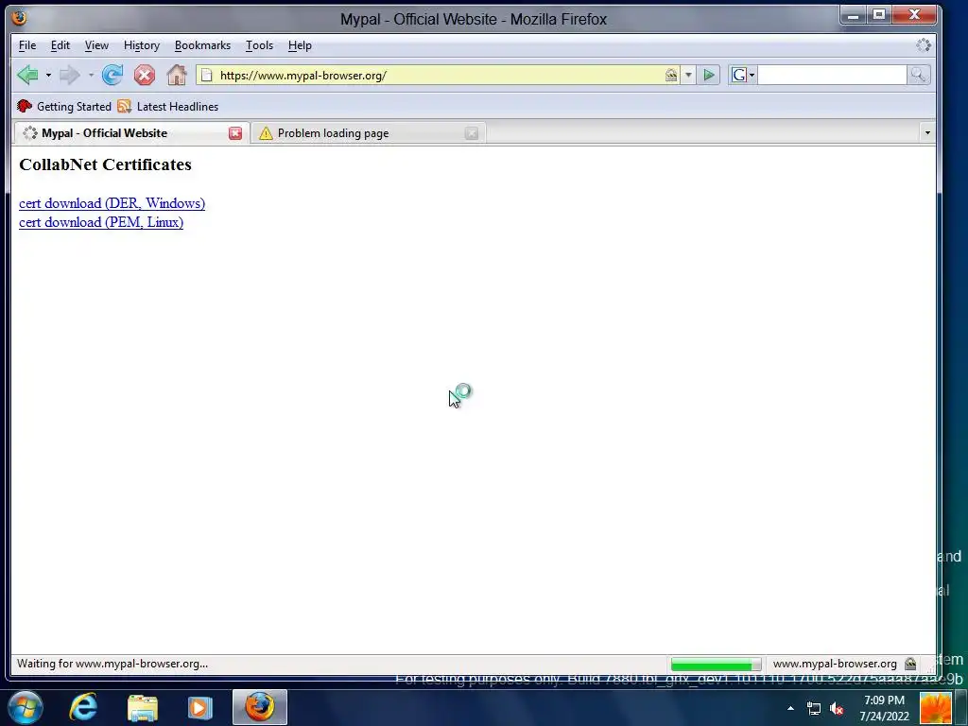The height and width of the screenshot is (726, 968).
Task: Focus the Google search box
Action: [x=832, y=76]
